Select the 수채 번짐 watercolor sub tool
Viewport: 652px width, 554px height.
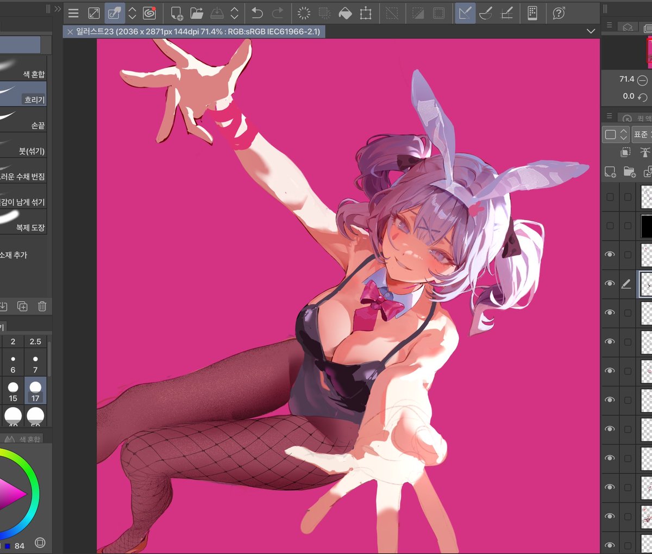(x=23, y=170)
